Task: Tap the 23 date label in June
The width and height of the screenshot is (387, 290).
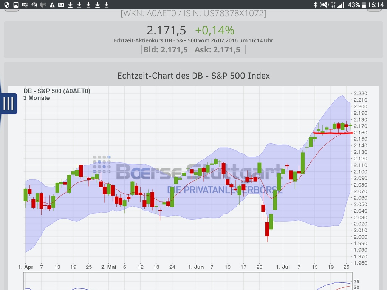Action: coord(259,267)
